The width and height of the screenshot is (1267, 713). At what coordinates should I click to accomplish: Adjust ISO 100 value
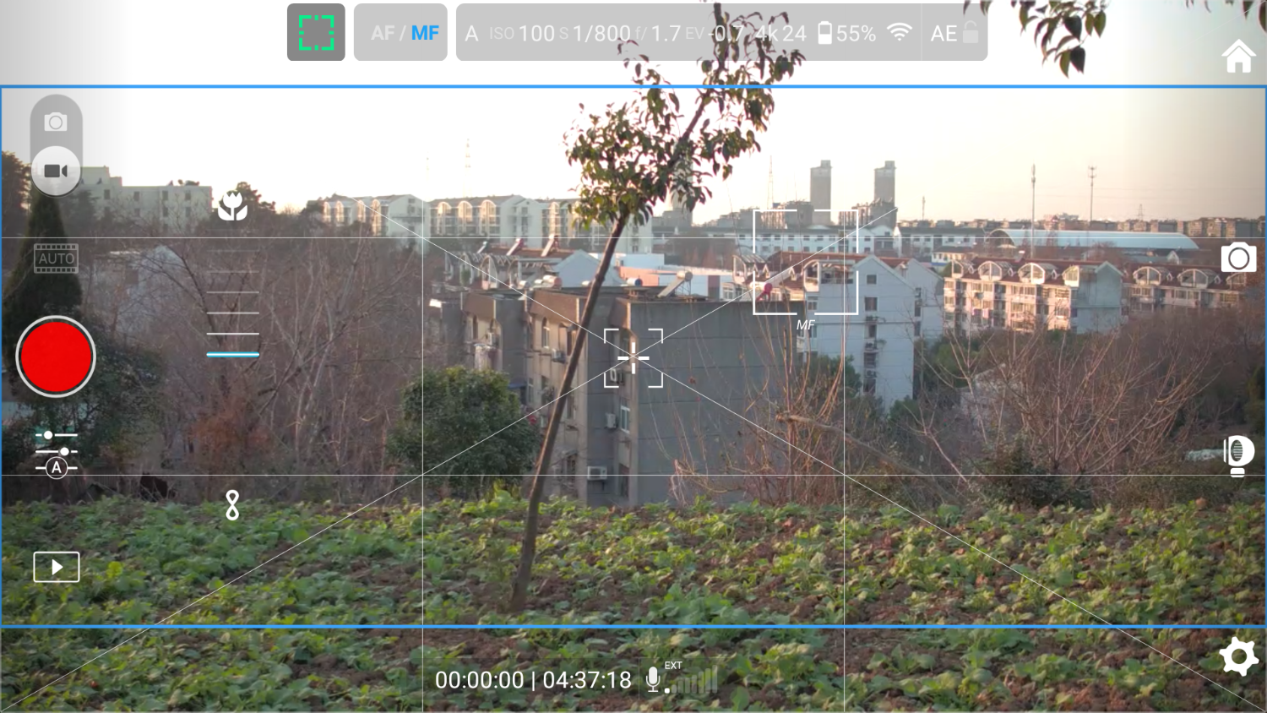522,34
